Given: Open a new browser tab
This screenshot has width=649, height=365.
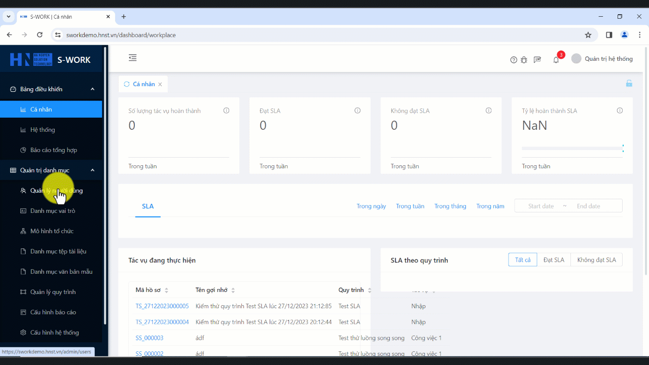Looking at the screenshot, I should [124, 17].
